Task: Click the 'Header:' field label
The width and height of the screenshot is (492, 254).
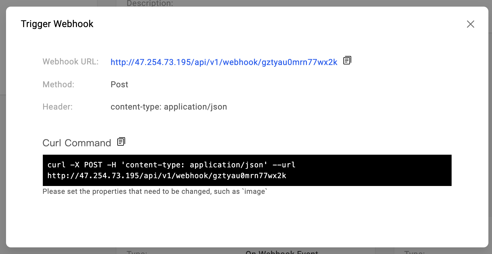Action: 58,107
